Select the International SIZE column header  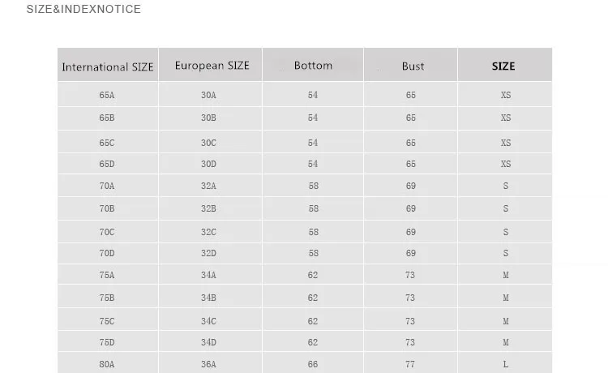point(108,66)
